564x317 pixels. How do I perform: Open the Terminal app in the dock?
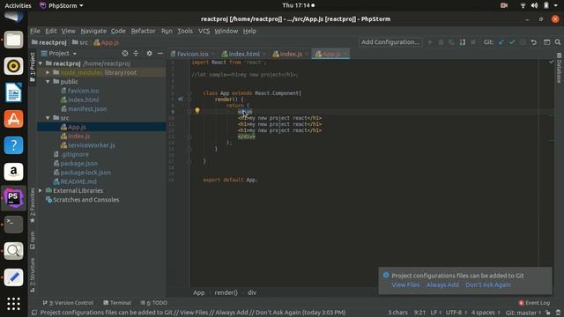click(x=14, y=225)
